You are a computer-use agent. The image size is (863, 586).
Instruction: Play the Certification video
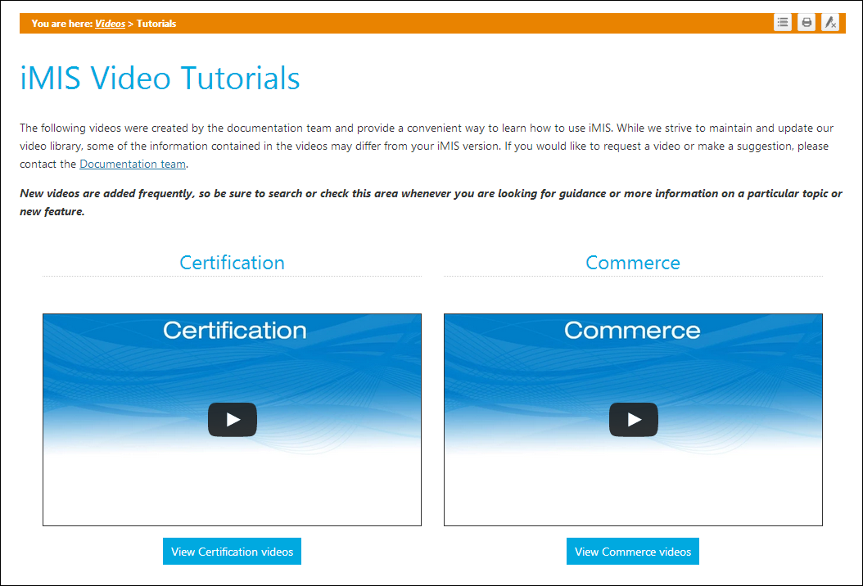233,420
